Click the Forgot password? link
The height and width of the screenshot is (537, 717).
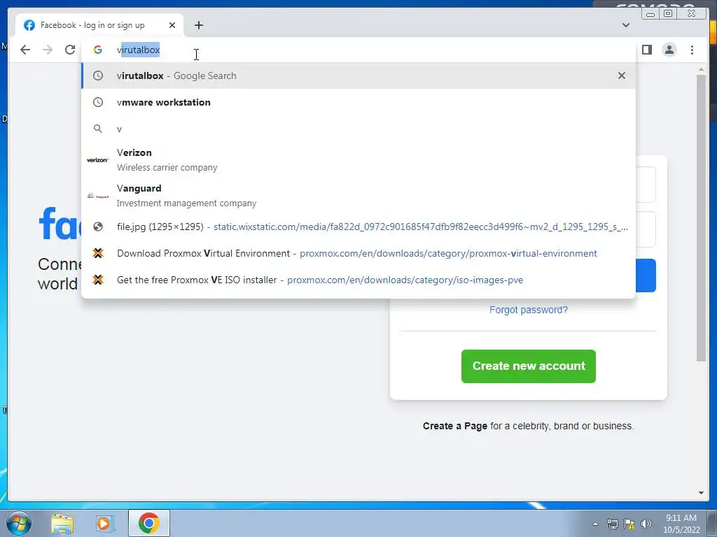point(528,310)
